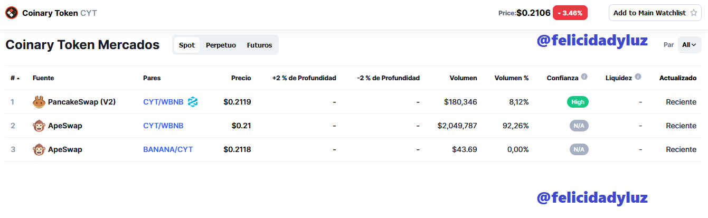Click the N/A confidence badge in row 2
The image size is (708, 218).
(579, 126)
